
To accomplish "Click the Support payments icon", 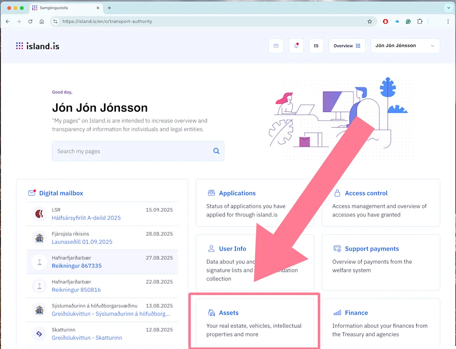I will [337, 249].
